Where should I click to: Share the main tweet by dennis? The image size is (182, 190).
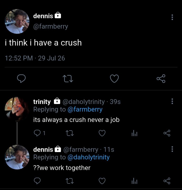161,78
